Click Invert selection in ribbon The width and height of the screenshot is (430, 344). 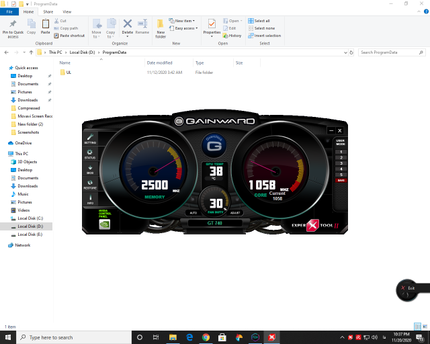tap(264, 36)
